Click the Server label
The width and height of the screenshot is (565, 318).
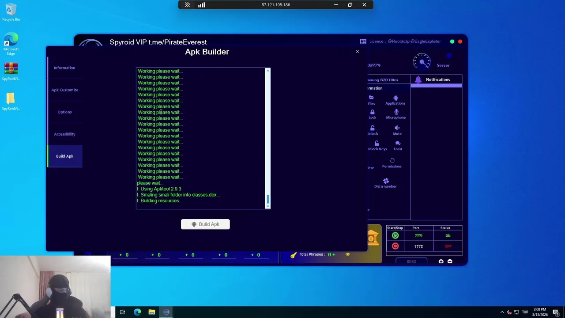coord(443,65)
